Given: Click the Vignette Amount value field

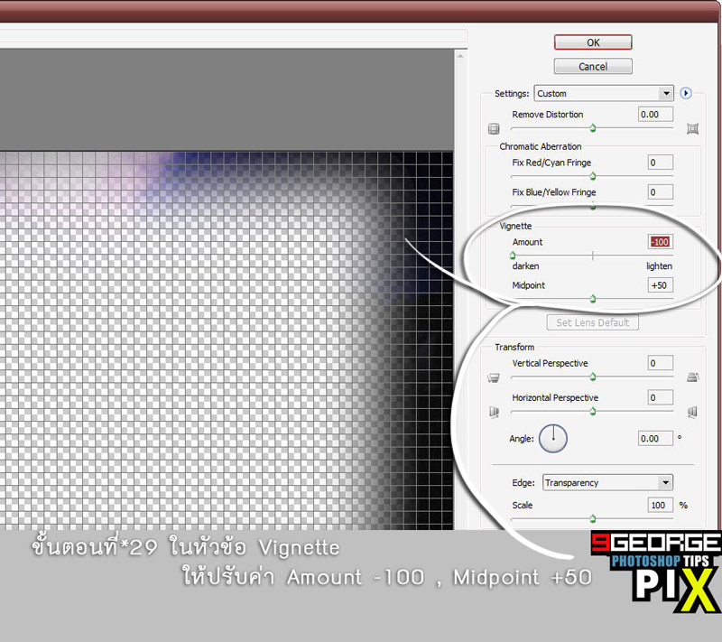Looking at the screenshot, I should [x=661, y=242].
